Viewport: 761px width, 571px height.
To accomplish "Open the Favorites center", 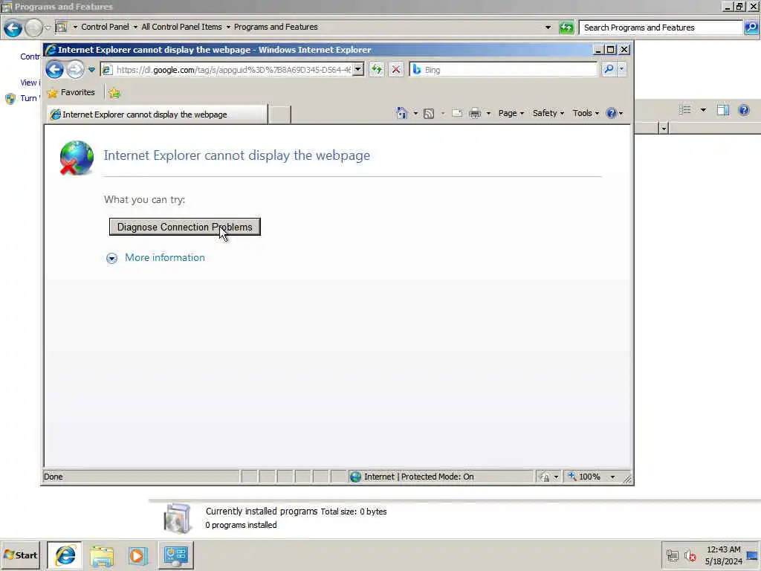I will point(71,92).
